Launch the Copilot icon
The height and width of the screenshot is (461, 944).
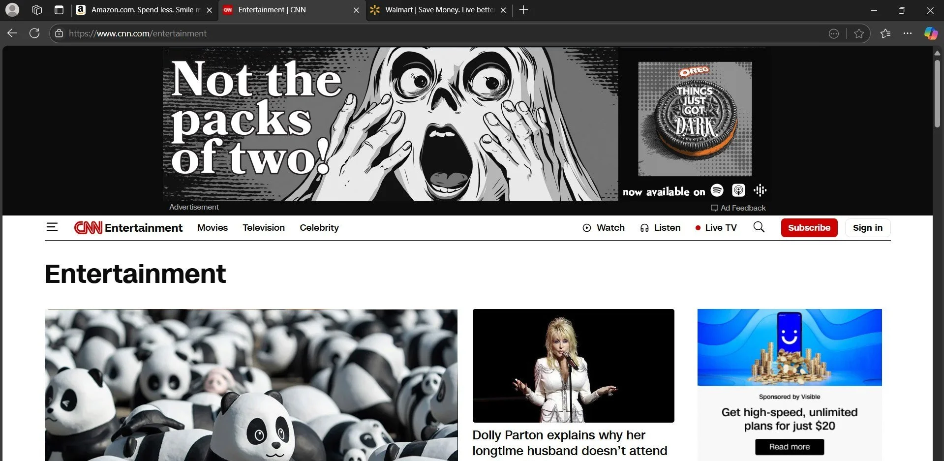(931, 33)
